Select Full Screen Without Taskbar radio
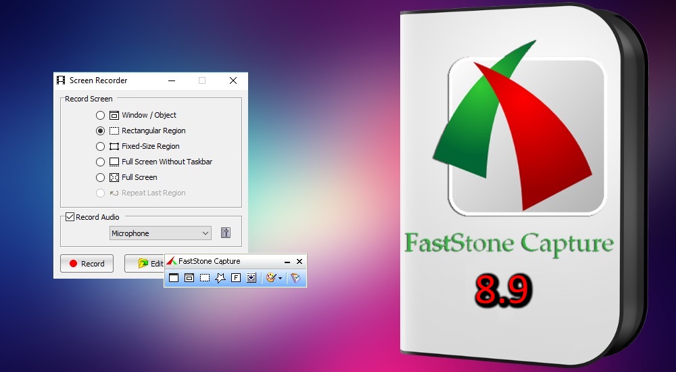This screenshot has width=676, height=372. click(101, 162)
